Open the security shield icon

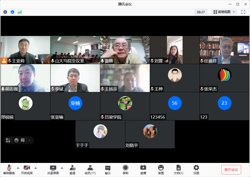[x=12, y=12]
